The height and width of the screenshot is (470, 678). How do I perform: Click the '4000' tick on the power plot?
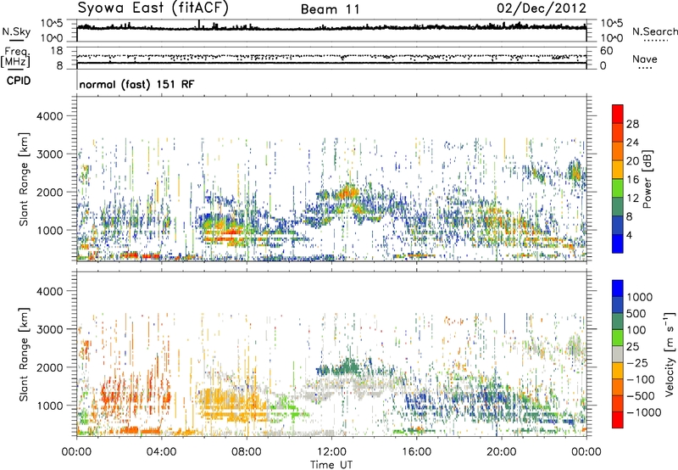pyautogui.click(x=50, y=116)
